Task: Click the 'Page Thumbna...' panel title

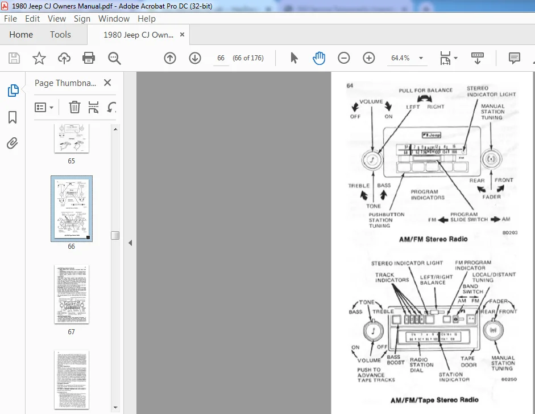Action: coord(65,83)
